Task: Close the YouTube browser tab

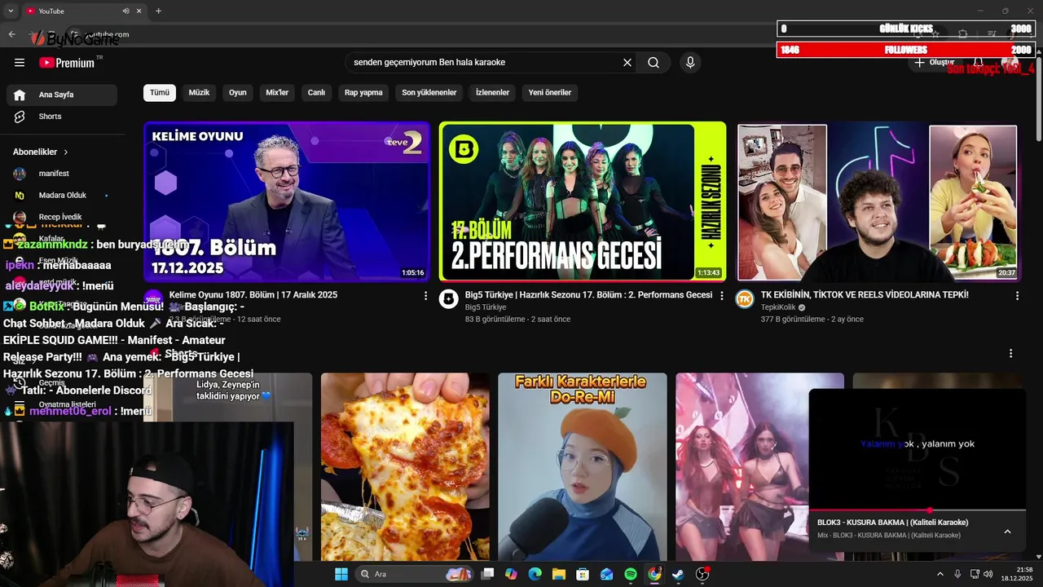Action: click(139, 11)
